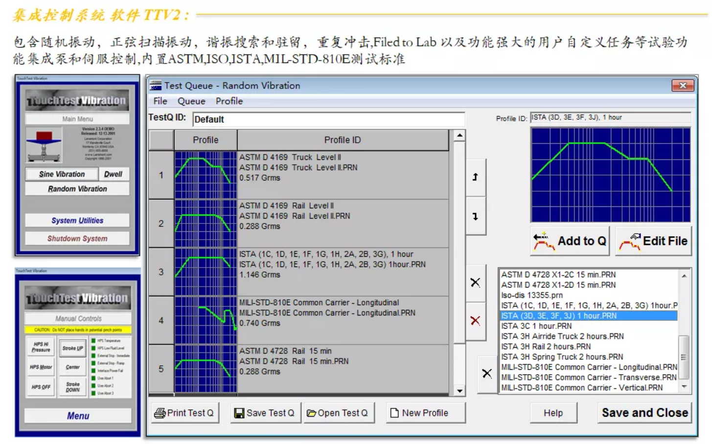Select queue row 5, ASTM D 4728 Rail
The image size is (712, 444).
[x=299, y=368]
